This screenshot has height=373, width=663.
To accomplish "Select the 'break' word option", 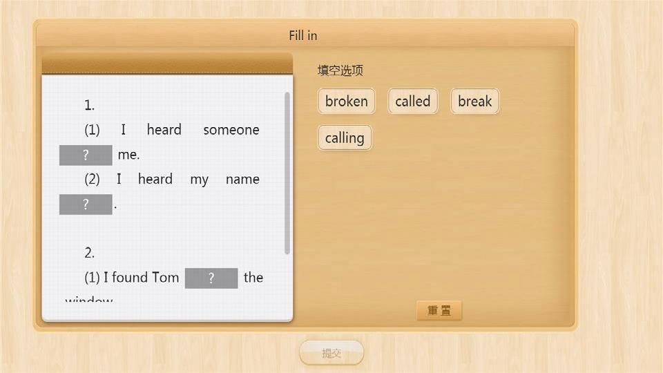I will 475,101.
